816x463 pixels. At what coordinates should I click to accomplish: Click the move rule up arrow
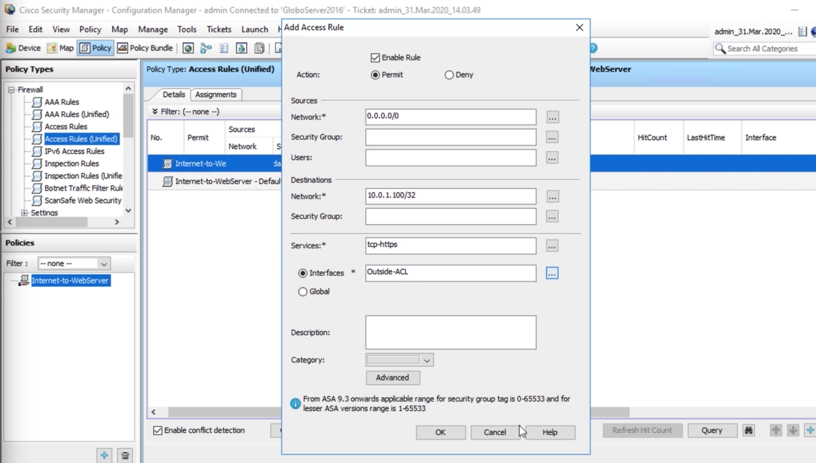tap(776, 431)
